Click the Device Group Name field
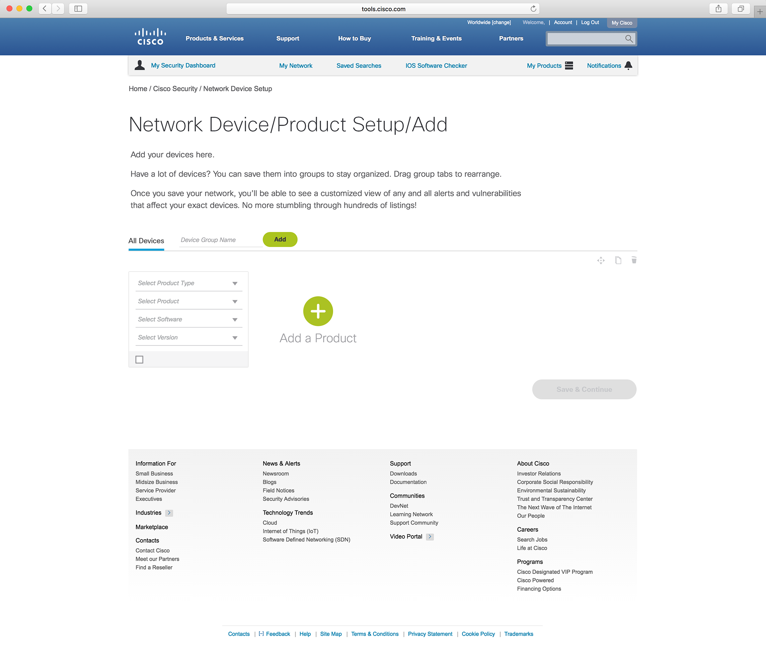Viewport: 766px width, 646px height. click(221, 240)
